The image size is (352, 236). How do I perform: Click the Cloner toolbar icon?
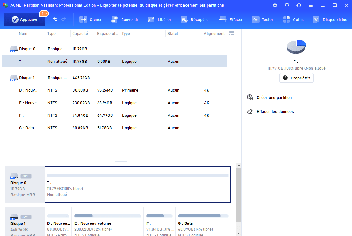83,19
